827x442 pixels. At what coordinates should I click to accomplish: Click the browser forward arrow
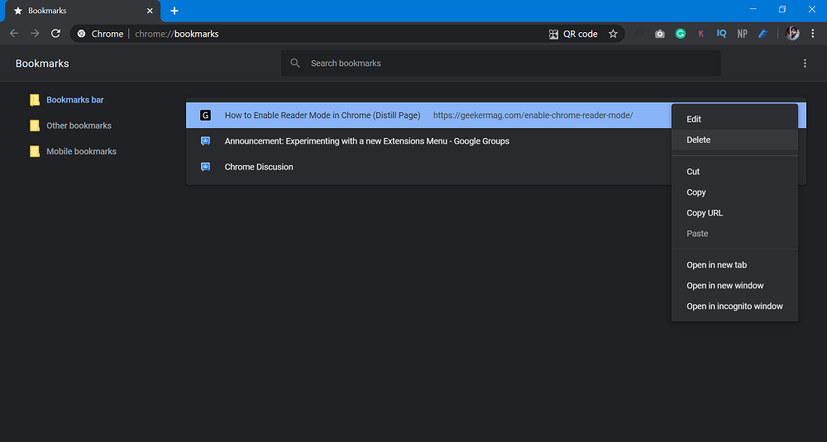(x=35, y=34)
